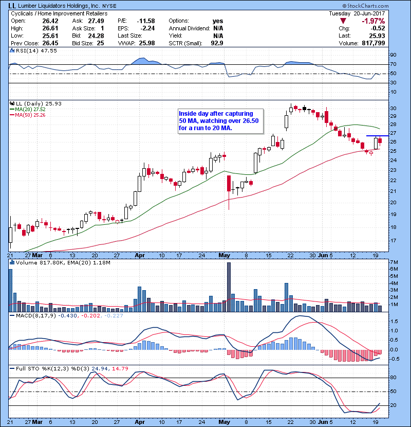
Task: Select the LL ticker symbol in header
Action: (x=12, y=6)
